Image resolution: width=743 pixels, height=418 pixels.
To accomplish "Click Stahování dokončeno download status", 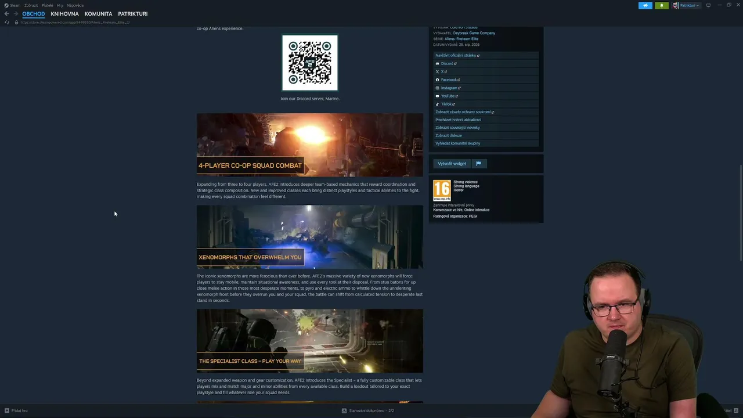I will point(371,410).
